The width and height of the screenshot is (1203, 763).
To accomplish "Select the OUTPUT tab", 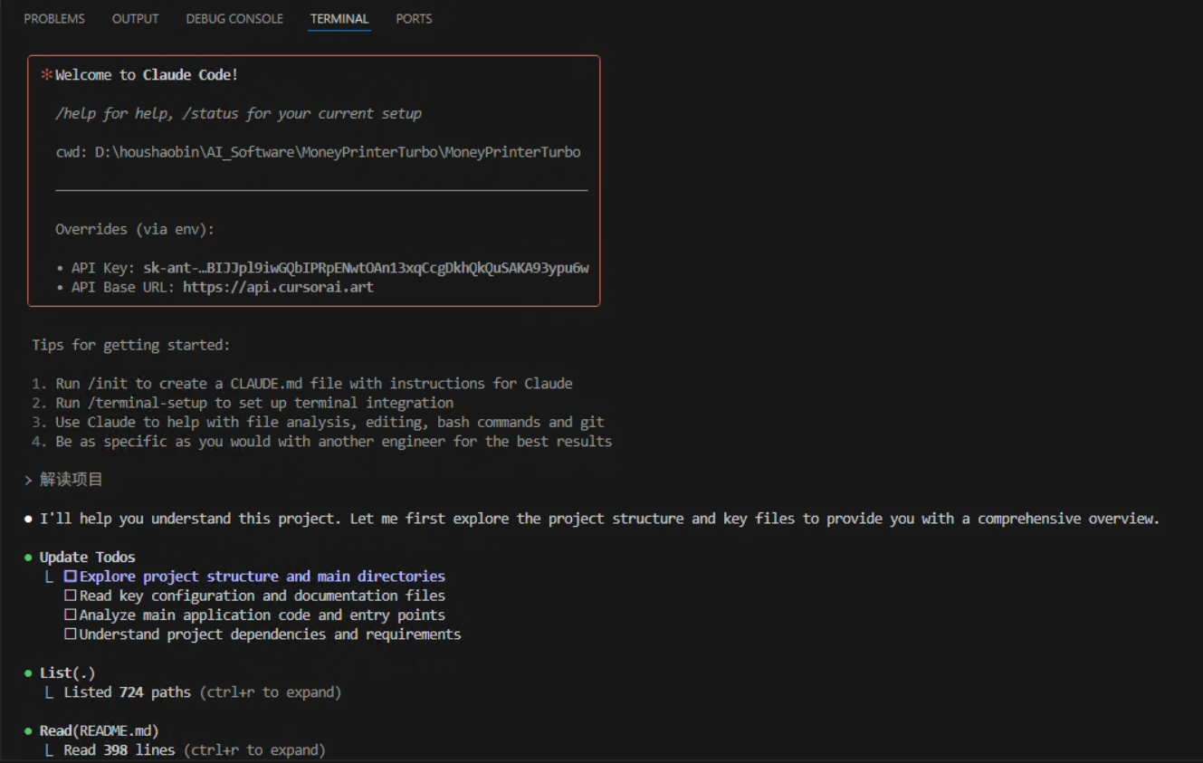I will point(135,18).
